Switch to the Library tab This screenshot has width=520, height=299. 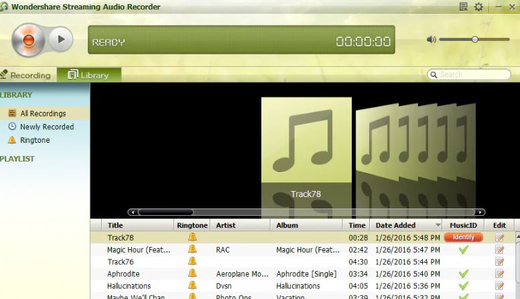(89, 75)
